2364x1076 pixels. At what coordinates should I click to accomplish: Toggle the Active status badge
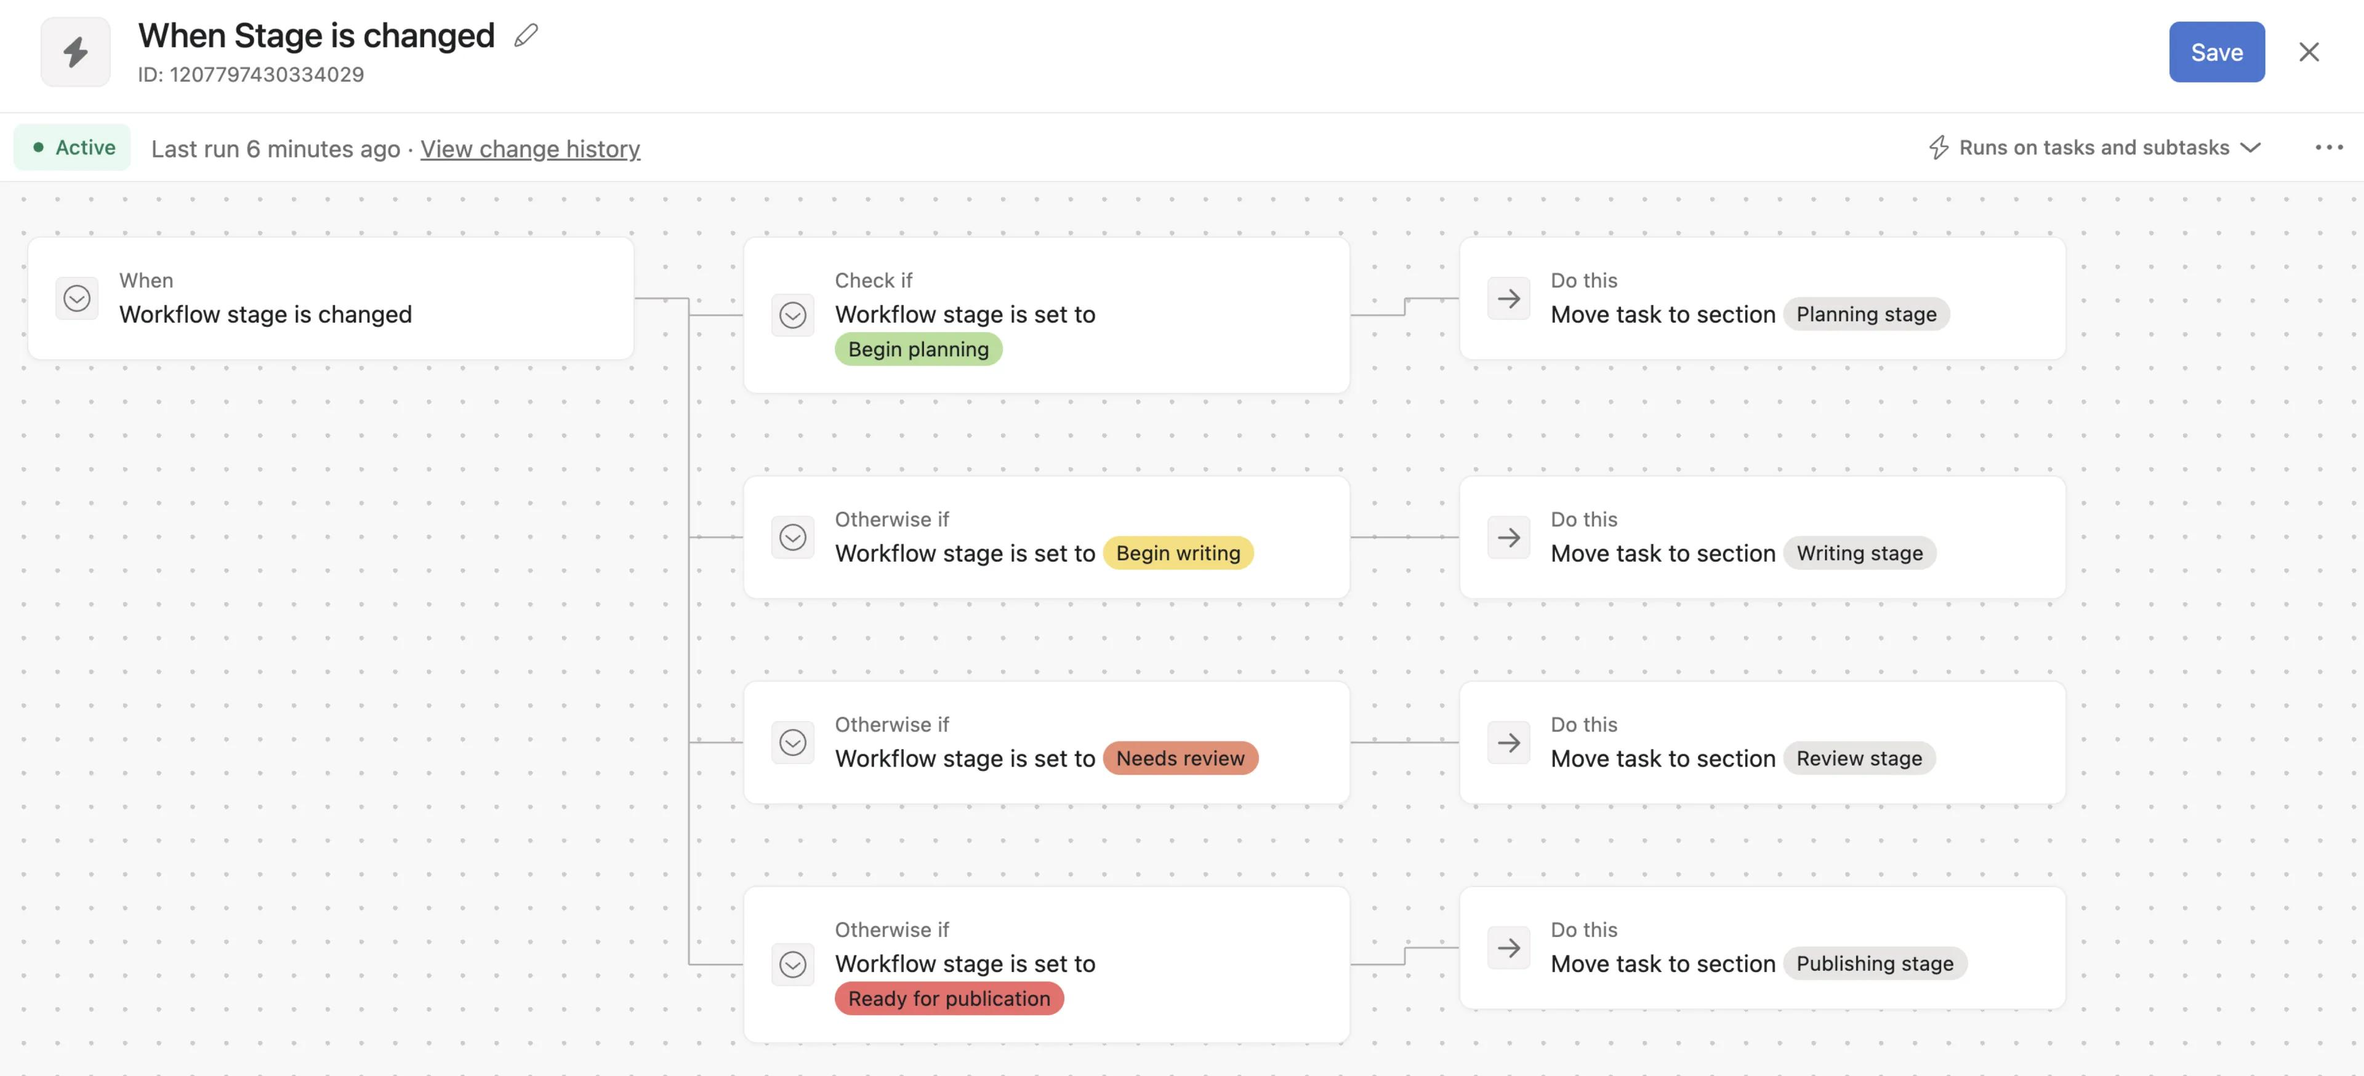[x=73, y=148]
